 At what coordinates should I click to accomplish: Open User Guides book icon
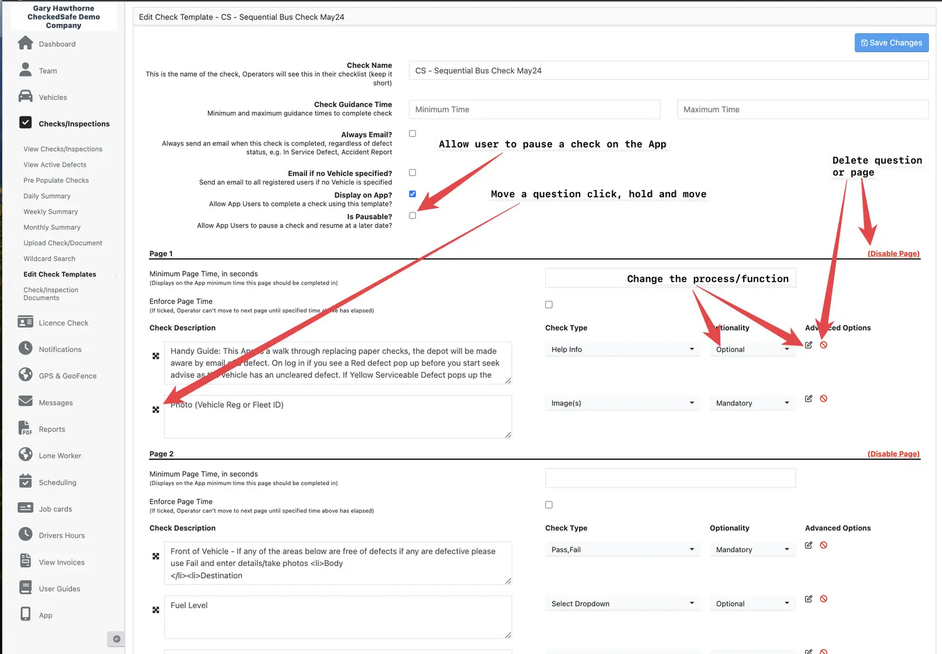(x=25, y=587)
